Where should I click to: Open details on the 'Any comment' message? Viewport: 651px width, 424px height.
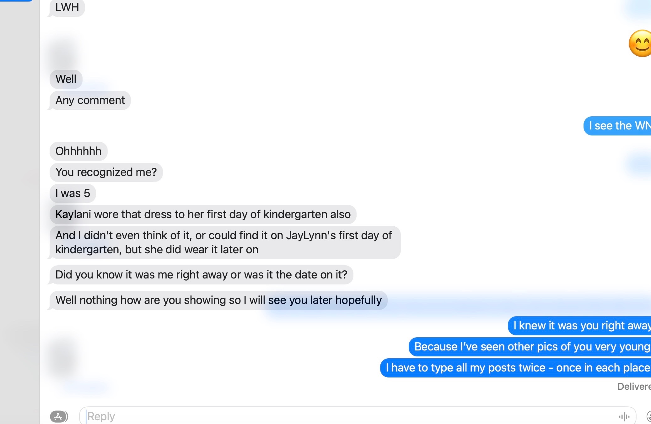pos(90,100)
